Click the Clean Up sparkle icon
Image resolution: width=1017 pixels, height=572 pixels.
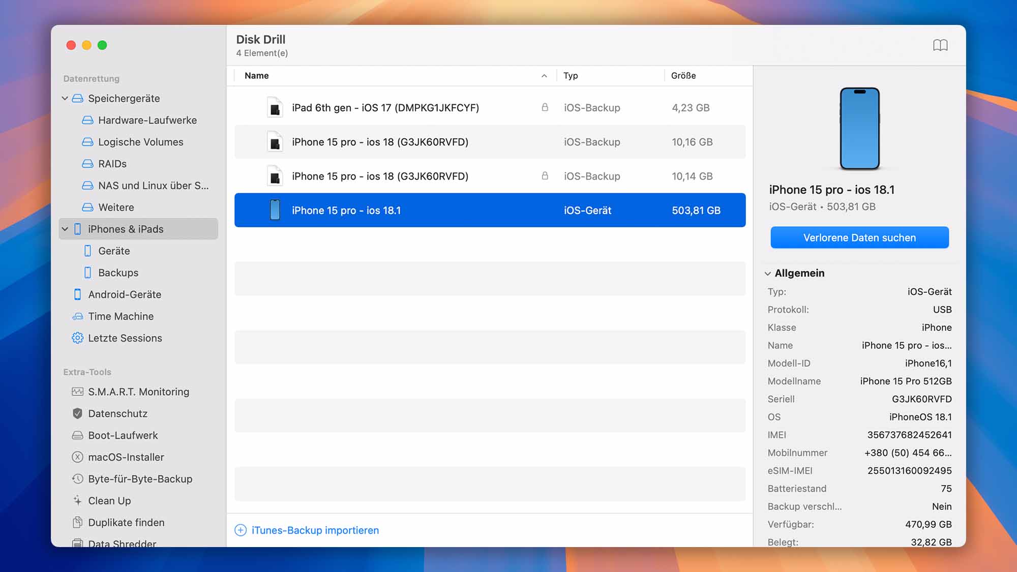pos(77,501)
